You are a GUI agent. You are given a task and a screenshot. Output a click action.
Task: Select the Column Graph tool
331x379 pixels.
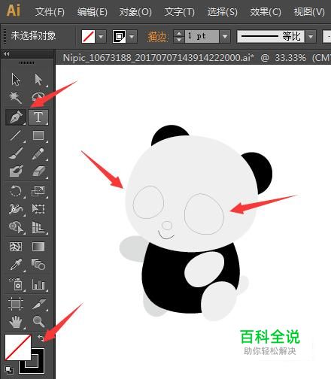tap(38, 284)
